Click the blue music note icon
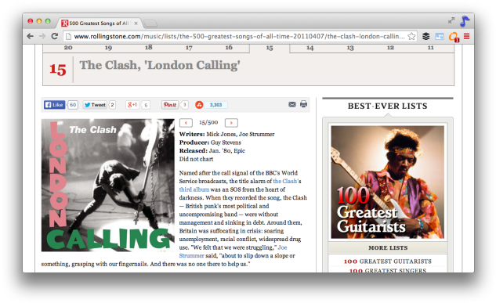The height and width of the screenshot is (303, 496). pos(465,21)
